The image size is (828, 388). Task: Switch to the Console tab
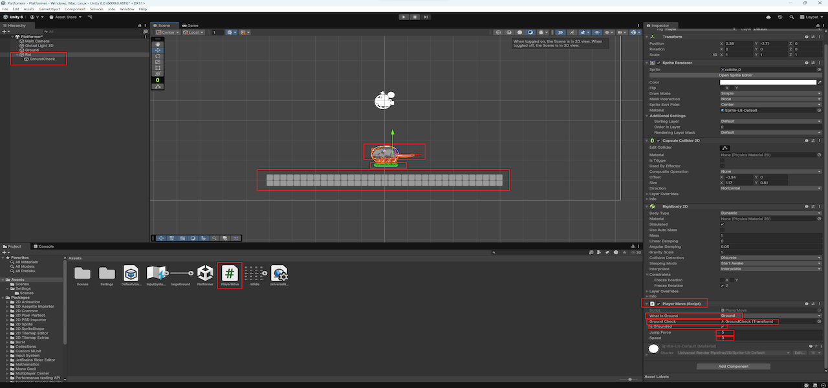(x=44, y=246)
